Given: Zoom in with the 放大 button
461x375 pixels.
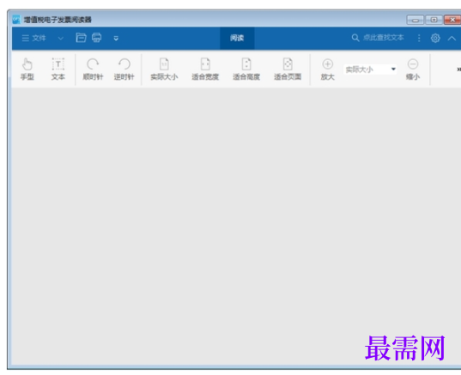Looking at the screenshot, I should [328, 70].
